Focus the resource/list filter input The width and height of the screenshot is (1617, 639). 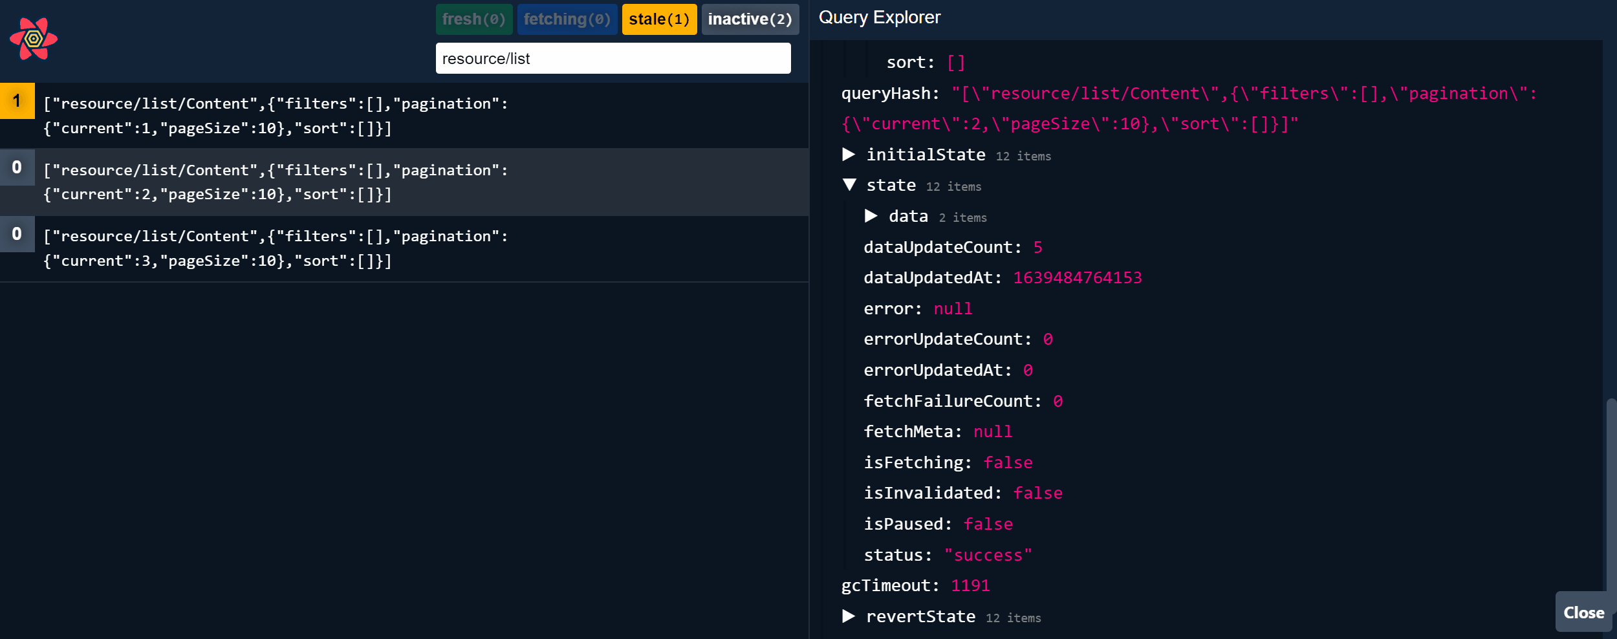(x=613, y=58)
